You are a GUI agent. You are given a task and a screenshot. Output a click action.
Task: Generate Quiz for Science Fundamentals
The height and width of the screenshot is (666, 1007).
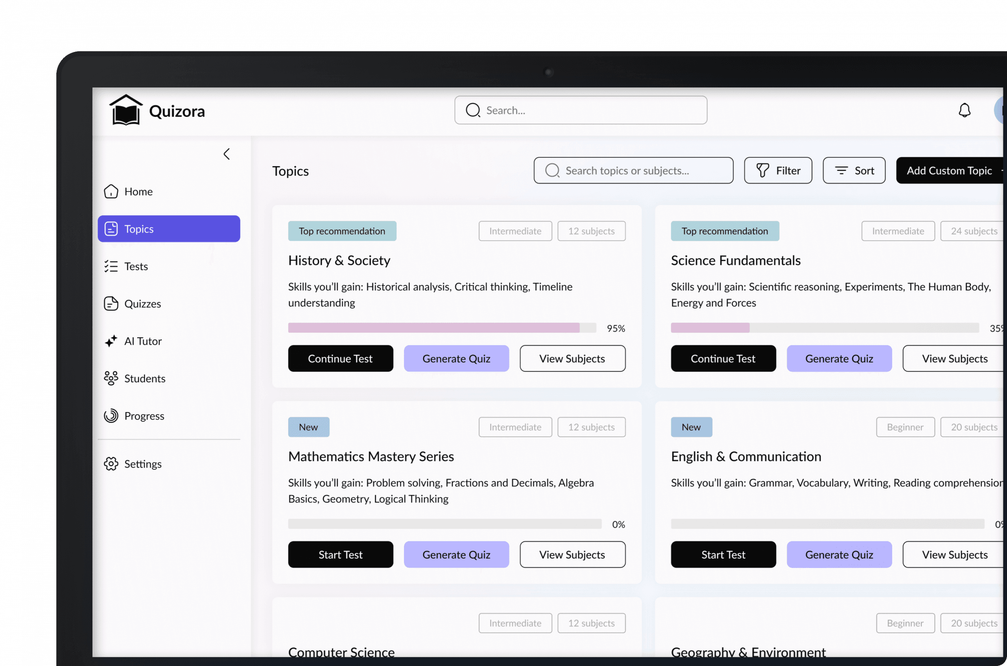pyautogui.click(x=839, y=359)
